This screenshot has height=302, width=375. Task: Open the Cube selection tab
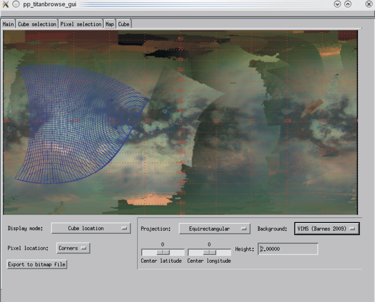(37, 24)
